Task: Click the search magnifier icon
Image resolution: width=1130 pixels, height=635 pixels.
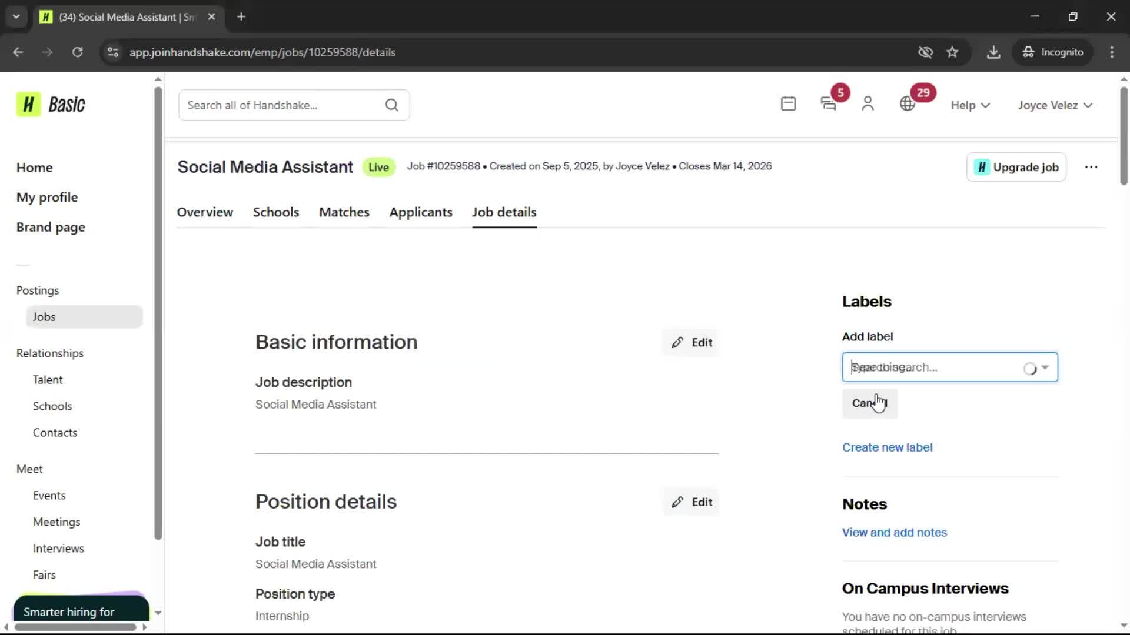Action: coord(392,105)
